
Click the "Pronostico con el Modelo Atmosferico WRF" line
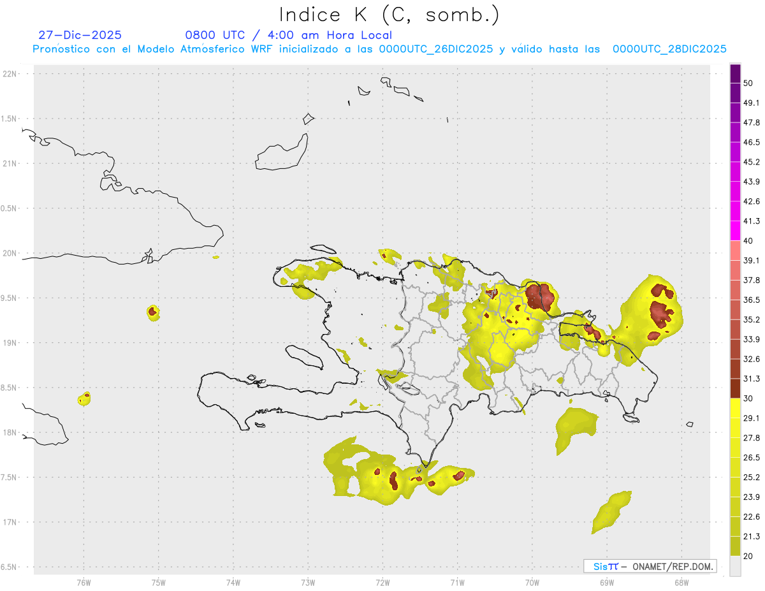(x=379, y=49)
